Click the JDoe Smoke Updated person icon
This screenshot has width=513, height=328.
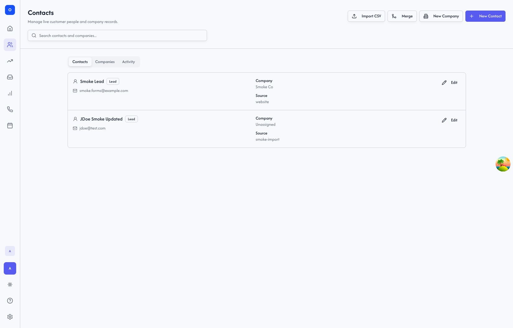pos(75,119)
